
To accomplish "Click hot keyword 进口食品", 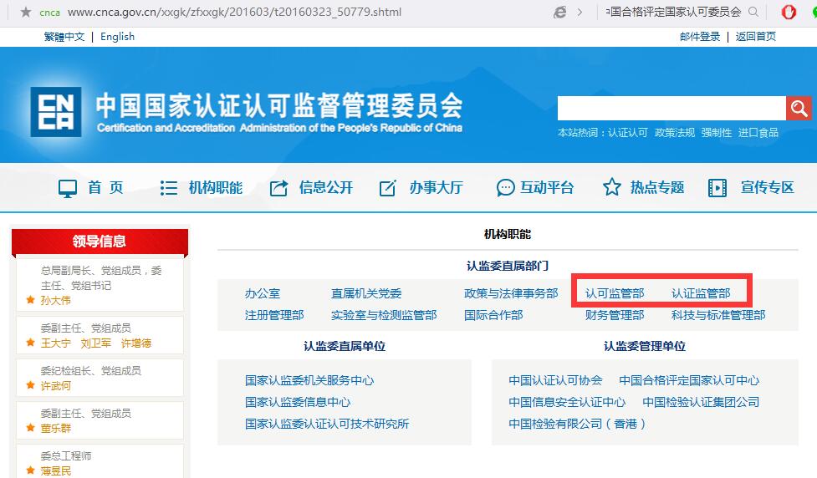I will pyautogui.click(x=758, y=133).
